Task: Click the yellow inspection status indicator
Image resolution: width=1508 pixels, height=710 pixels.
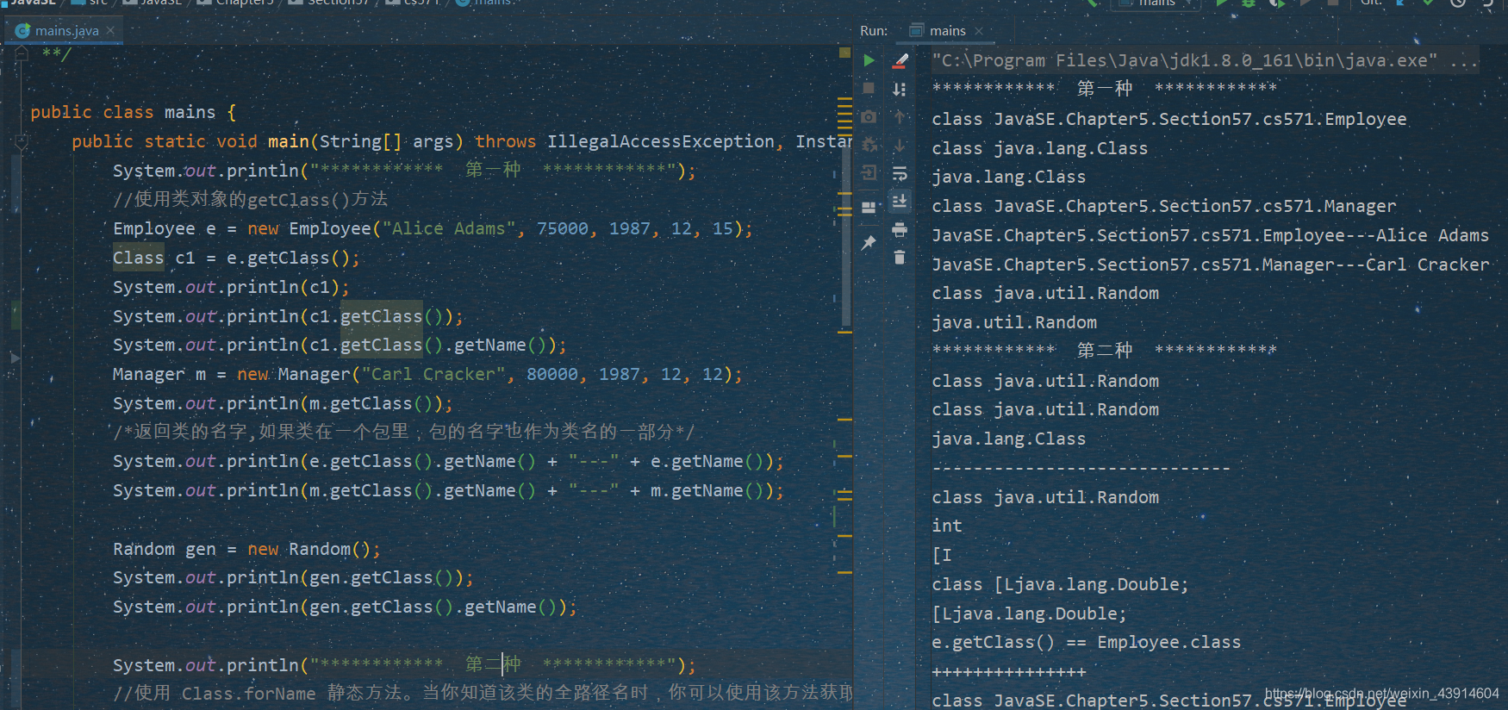Action: (844, 53)
